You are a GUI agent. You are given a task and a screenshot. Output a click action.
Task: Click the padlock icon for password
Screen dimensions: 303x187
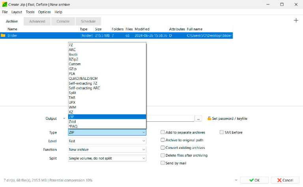coord(209,118)
